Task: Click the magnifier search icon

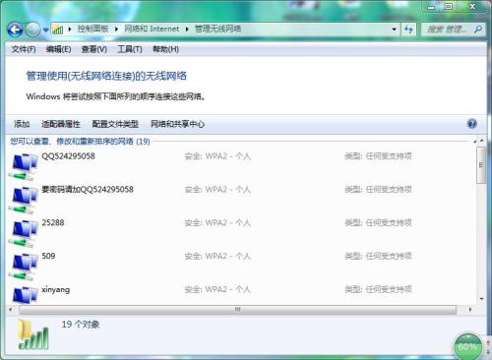Action: (x=478, y=30)
